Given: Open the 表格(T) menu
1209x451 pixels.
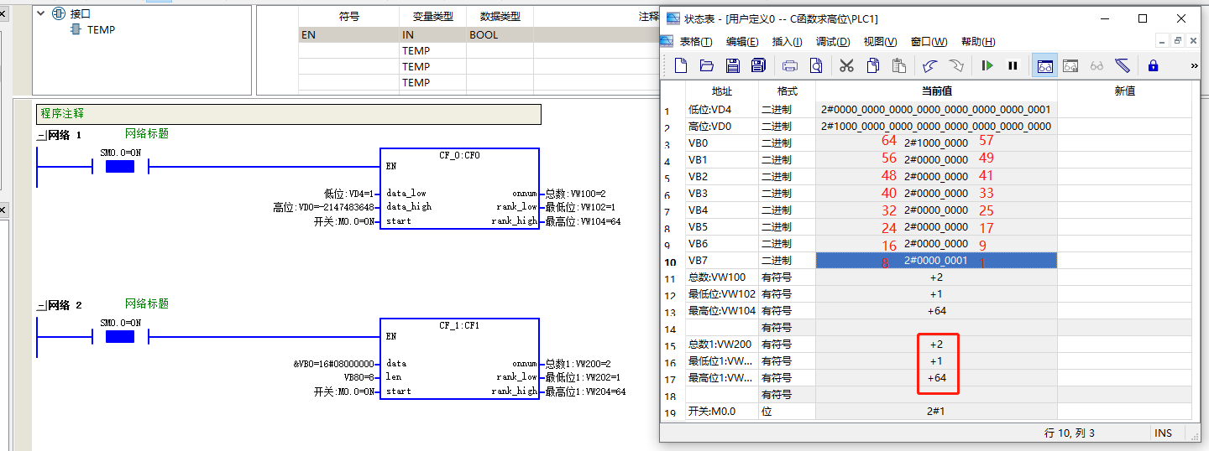Looking at the screenshot, I should (696, 42).
